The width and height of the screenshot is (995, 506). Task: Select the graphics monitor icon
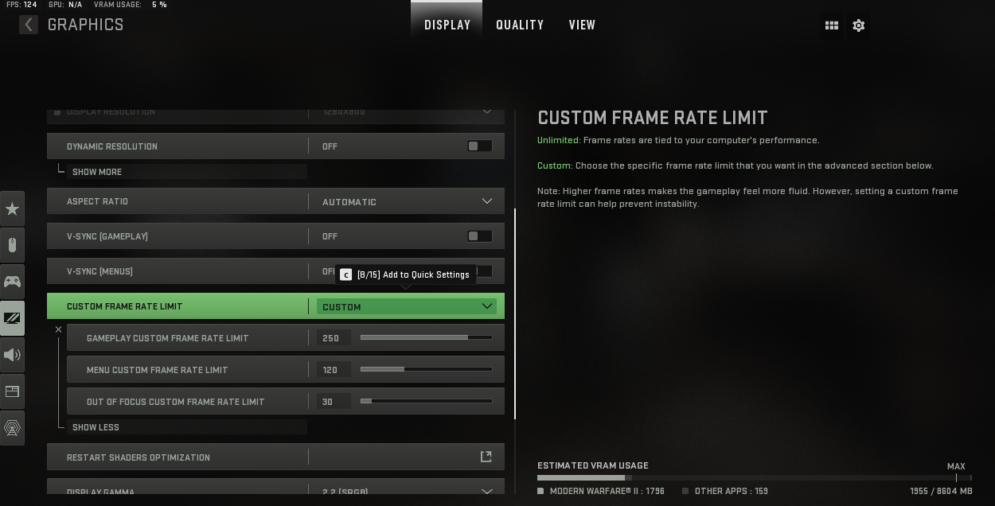pyautogui.click(x=12, y=318)
